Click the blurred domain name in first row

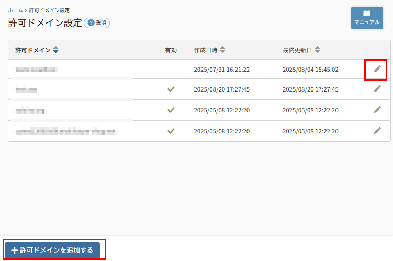36,69
